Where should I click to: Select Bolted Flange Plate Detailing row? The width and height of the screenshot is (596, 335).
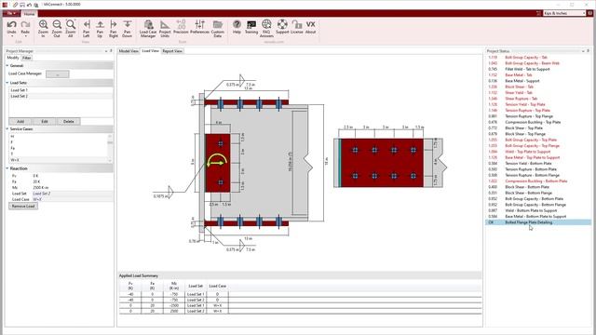pos(538,222)
